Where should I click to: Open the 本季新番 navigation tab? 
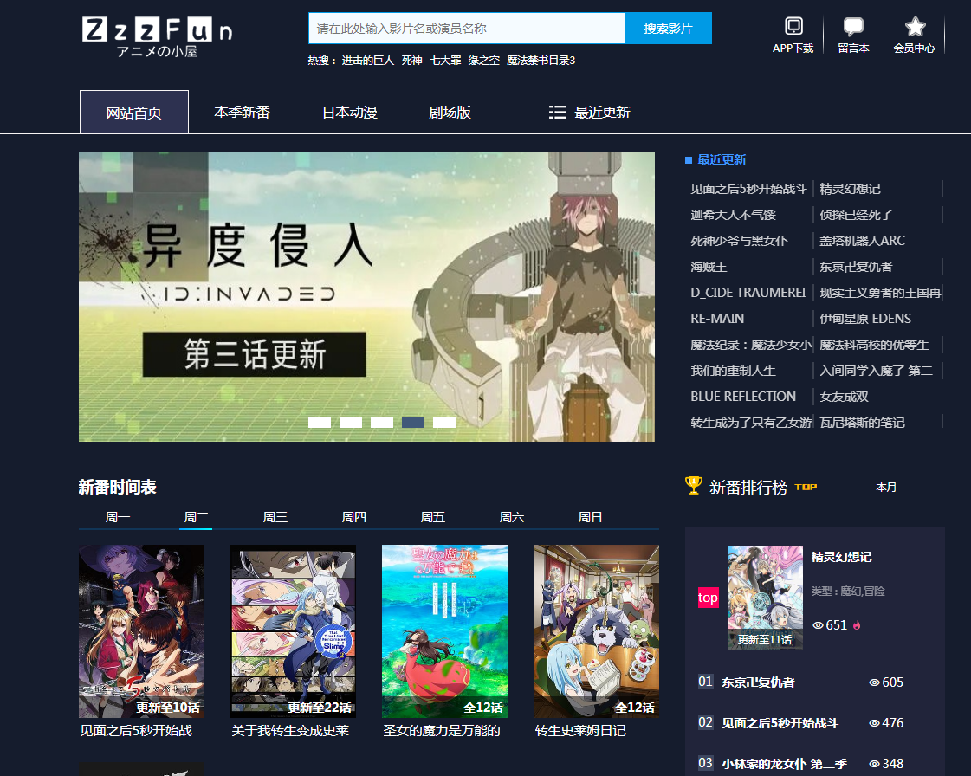click(243, 112)
